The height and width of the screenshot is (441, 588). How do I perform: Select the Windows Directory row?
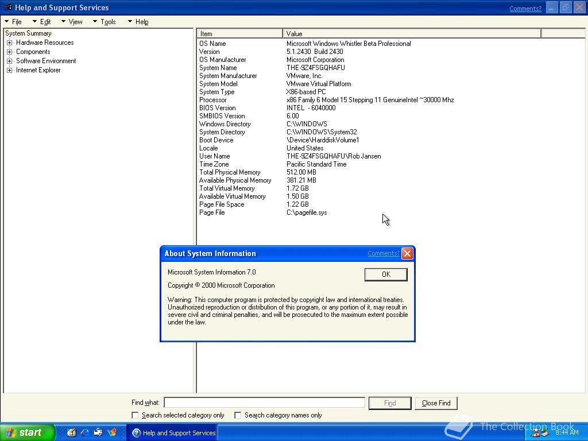tap(263, 124)
